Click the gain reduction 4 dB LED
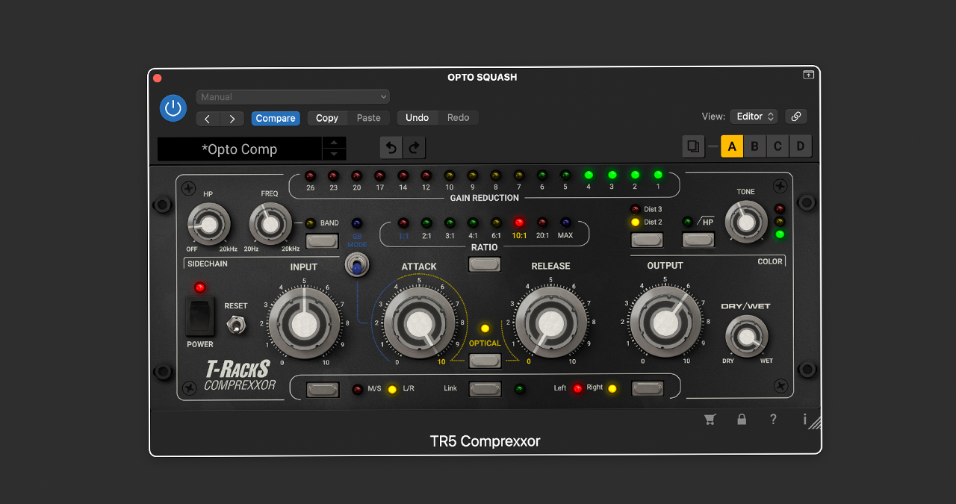Viewport: 956px width, 504px height. 589,175
